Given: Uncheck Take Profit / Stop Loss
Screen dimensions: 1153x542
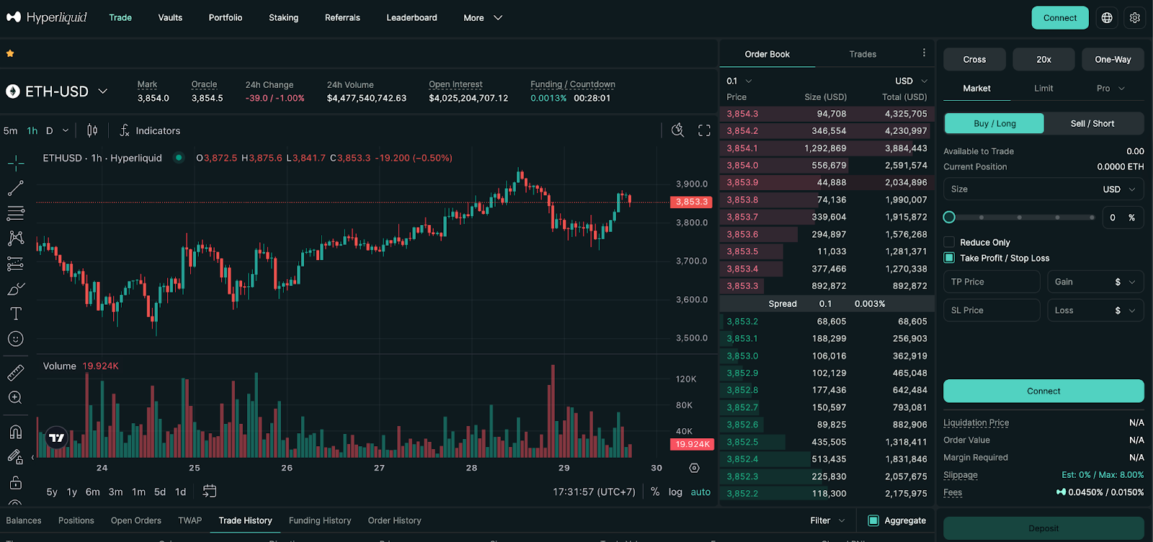Looking at the screenshot, I should pyautogui.click(x=949, y=258).
